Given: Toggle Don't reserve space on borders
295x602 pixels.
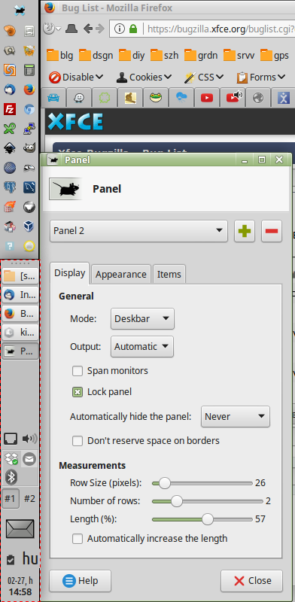Looking at the screenshot, I should [78, 441].
